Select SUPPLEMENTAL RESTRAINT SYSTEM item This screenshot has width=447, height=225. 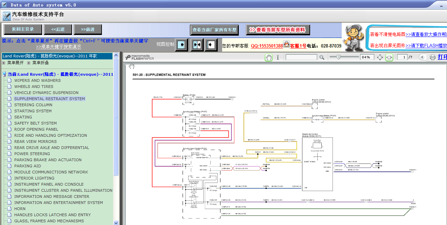coord(50,99)
